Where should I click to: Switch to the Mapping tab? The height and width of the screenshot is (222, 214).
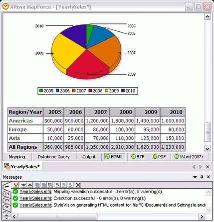click(x=17, y=157)
